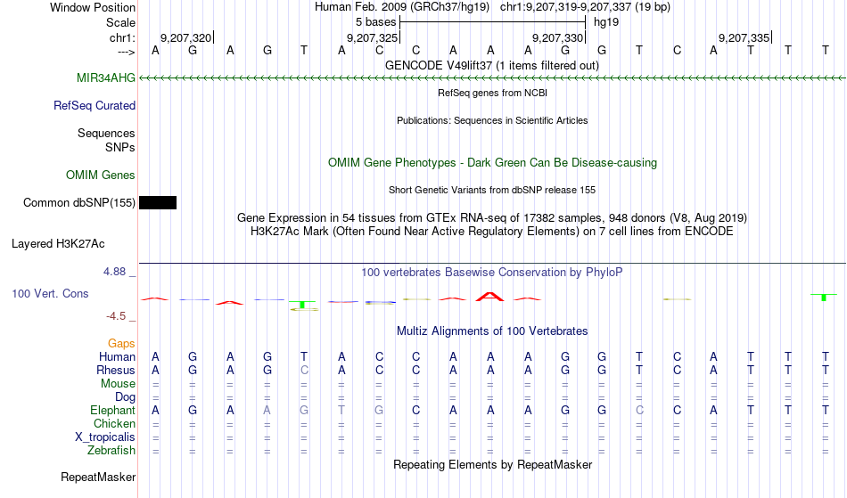The width and height of the screenshot is (847, 498).
Task: Select the Chicken alignment row label
Action: pos(114,423)
